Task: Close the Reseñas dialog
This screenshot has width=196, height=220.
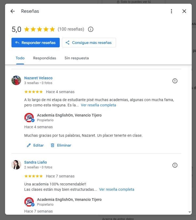Action: 184,11
